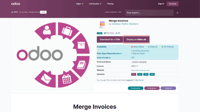This screenshot has height=112, width=200.
Task: Click Download for v 17.0
Action: tap(110, 40)
